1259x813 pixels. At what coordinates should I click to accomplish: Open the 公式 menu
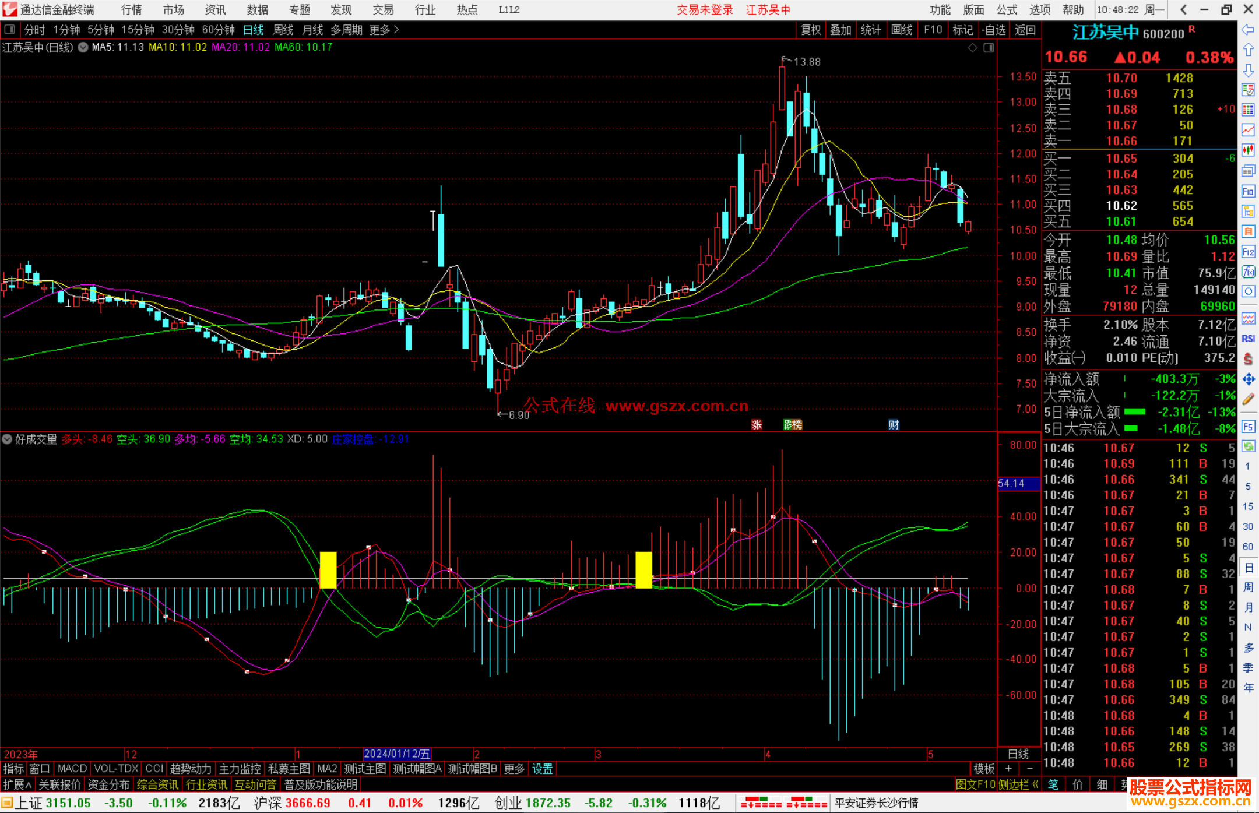1007,10
